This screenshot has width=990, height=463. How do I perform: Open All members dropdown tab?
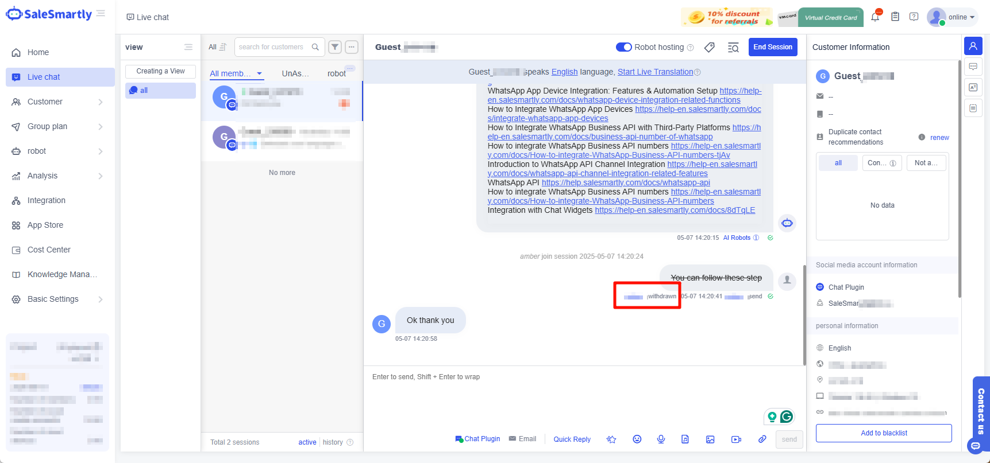[x=236, y=73]
